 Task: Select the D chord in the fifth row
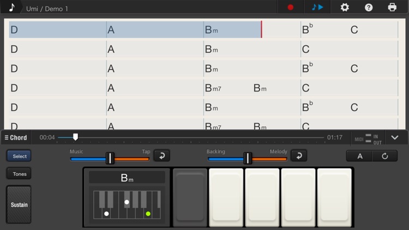14,107
